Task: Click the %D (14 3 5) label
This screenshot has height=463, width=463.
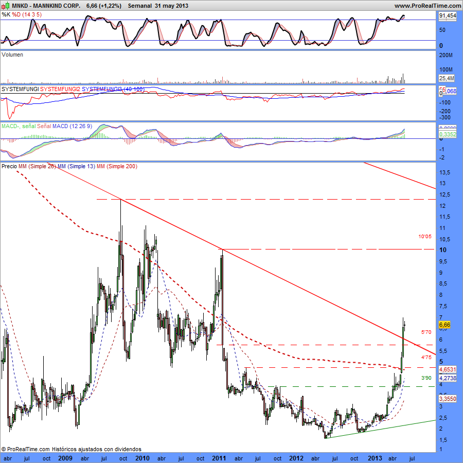Action: point(27,14)
